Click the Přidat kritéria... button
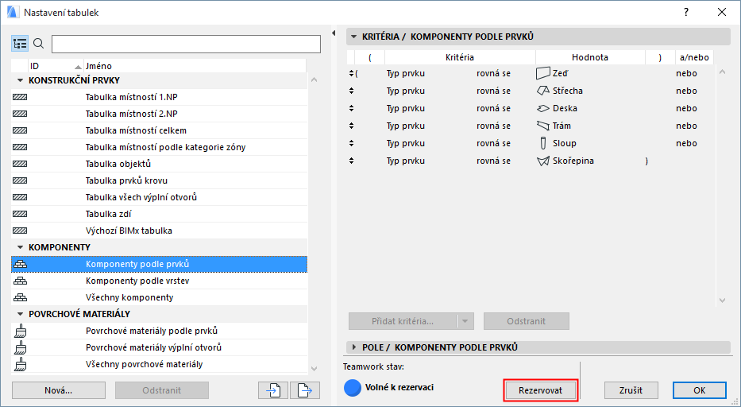This screenshot has height=407, width=741. (403, 321)
